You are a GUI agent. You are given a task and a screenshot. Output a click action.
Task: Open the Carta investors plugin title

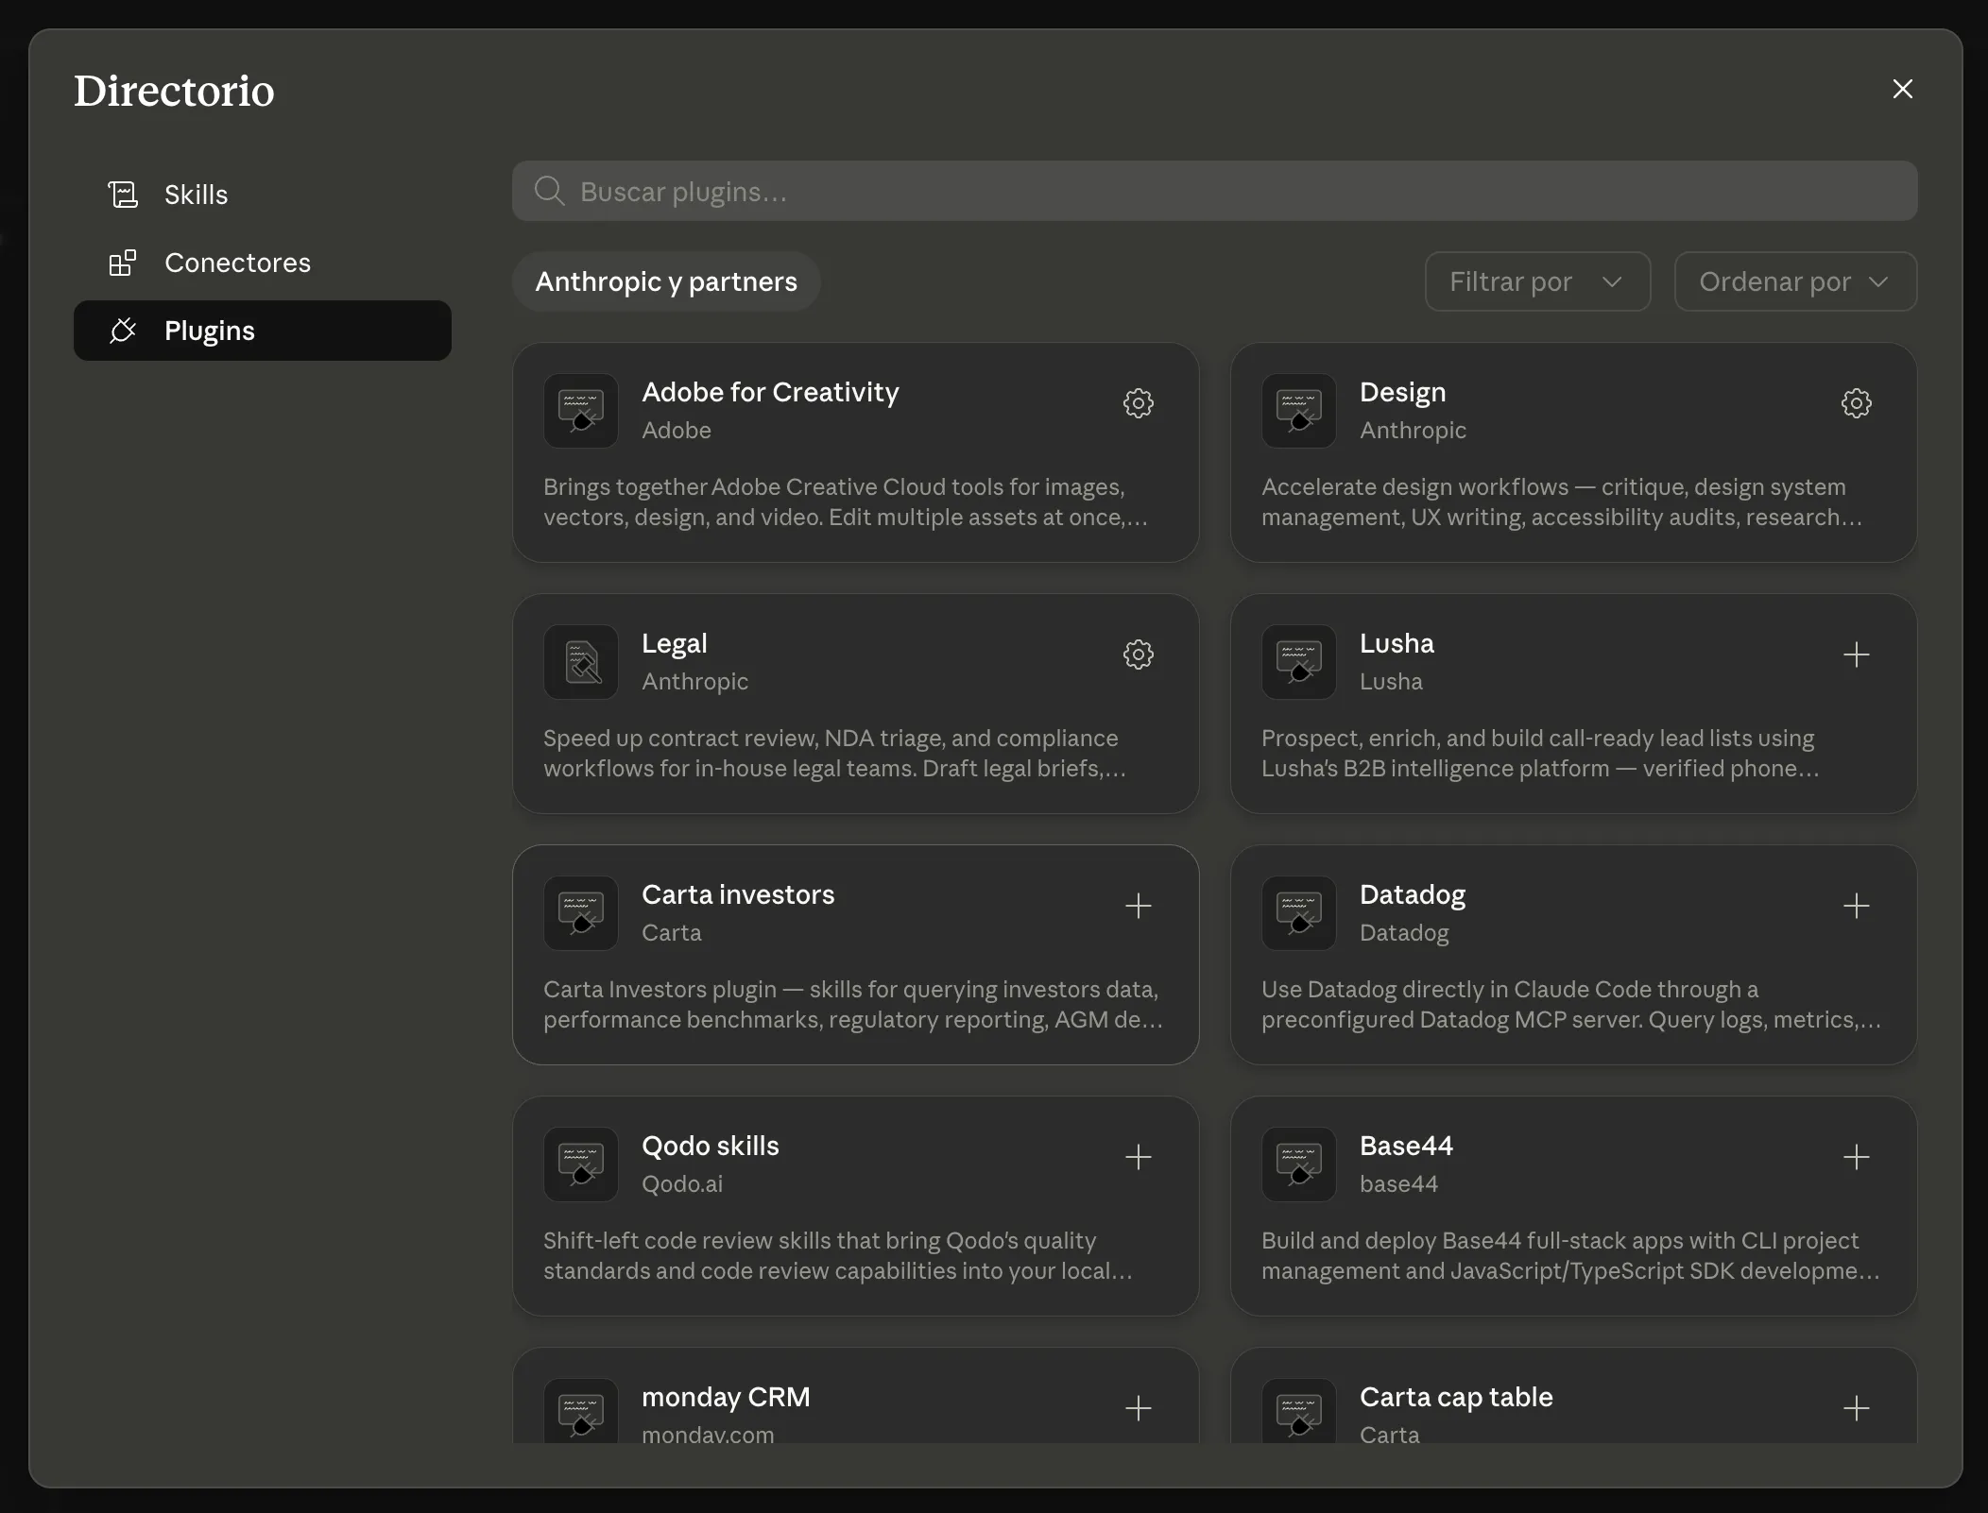point(738,894)
